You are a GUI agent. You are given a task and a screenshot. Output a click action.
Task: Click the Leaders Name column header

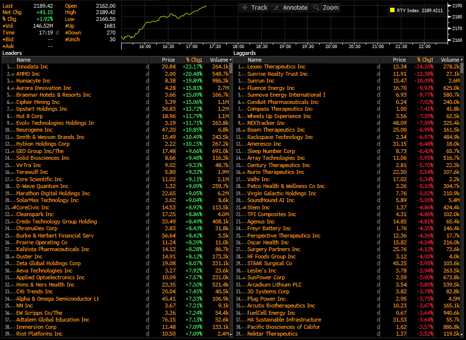pos(23,60)
